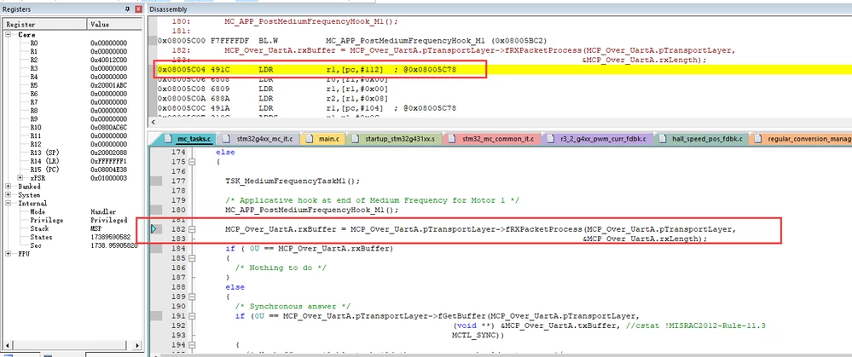Click the file icon on the stm32g4xx_mc_it.c tab

(x=226, y=138)
